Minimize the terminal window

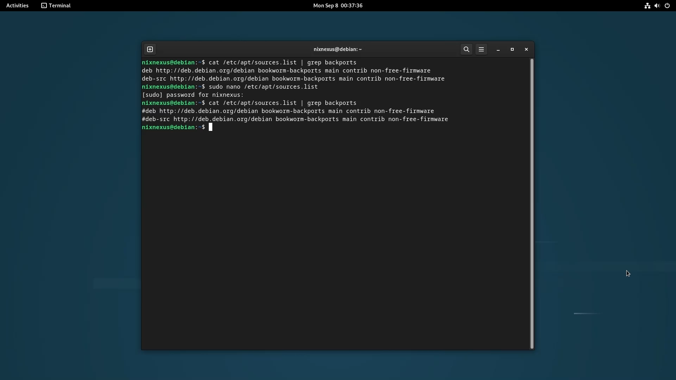tap(498, 50)
